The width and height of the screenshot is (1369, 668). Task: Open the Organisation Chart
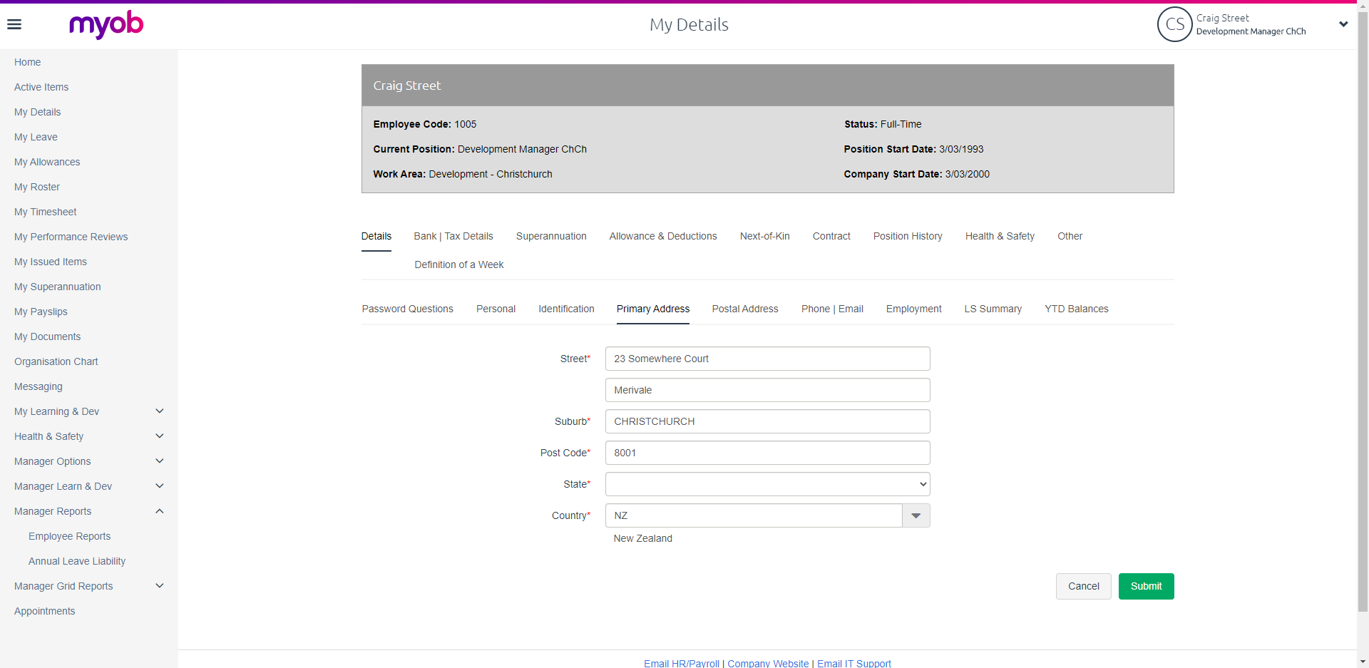(56, 361)
